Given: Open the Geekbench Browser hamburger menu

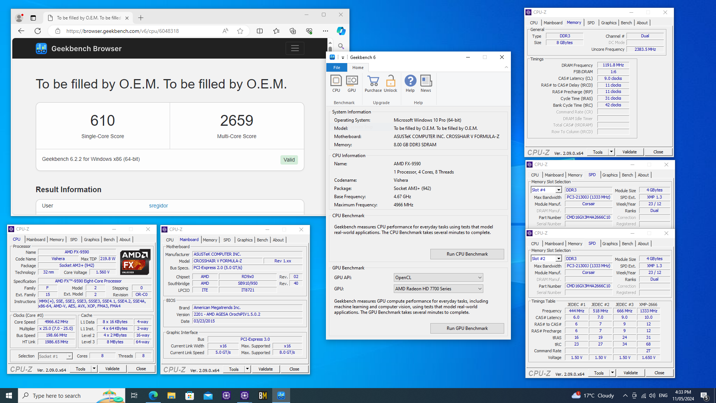Looking at the screenshot, I should (295, 49).
